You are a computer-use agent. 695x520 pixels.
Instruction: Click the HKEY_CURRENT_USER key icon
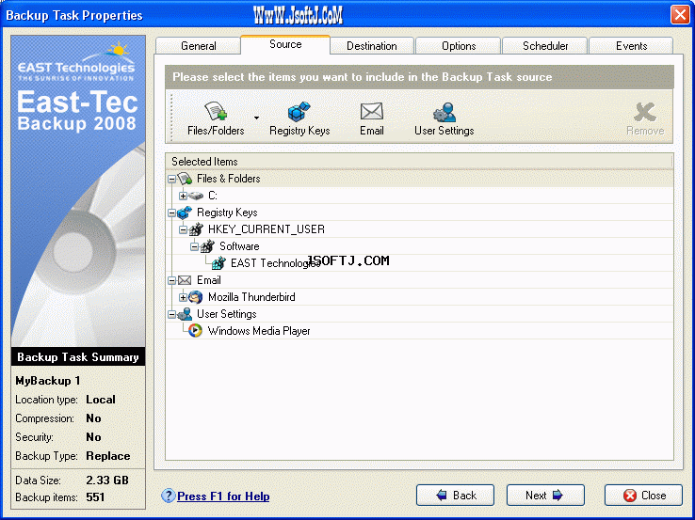point(196,229)
